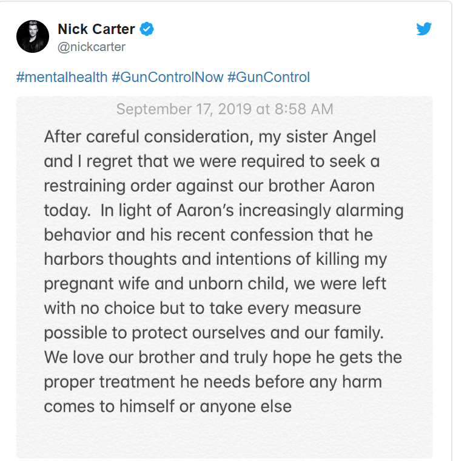
Task: Select the final #GunControl hashtag
Action: click(x=268, y=77)
